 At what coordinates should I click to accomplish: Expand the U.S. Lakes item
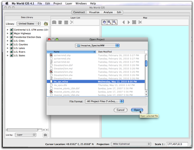[7, 48]
